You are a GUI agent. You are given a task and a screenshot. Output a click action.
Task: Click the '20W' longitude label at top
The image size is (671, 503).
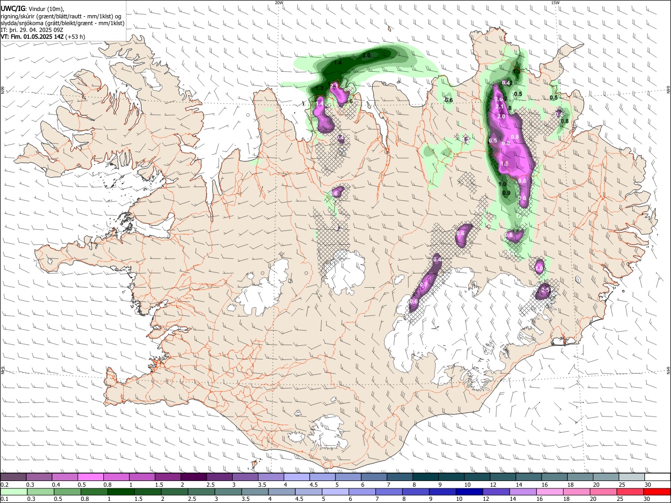pyautogui.click(x=279, y=2)
